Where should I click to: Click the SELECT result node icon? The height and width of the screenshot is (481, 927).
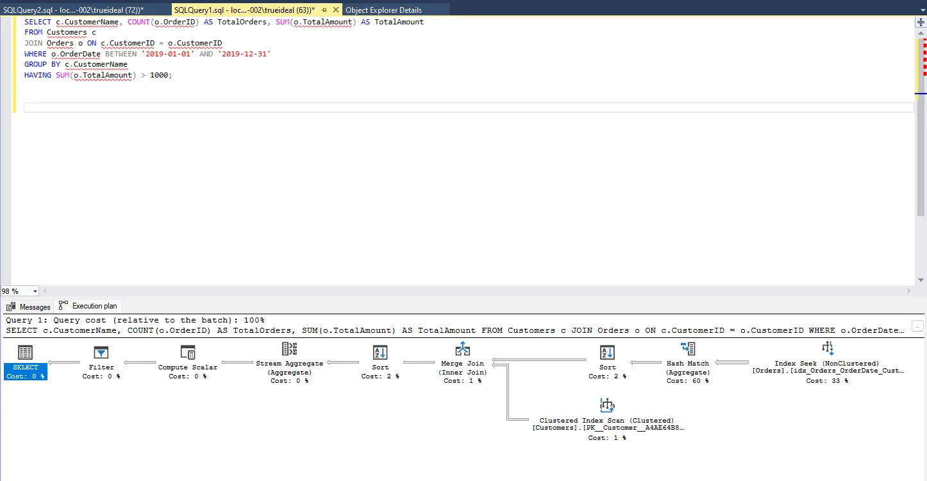tap(25, 353)
